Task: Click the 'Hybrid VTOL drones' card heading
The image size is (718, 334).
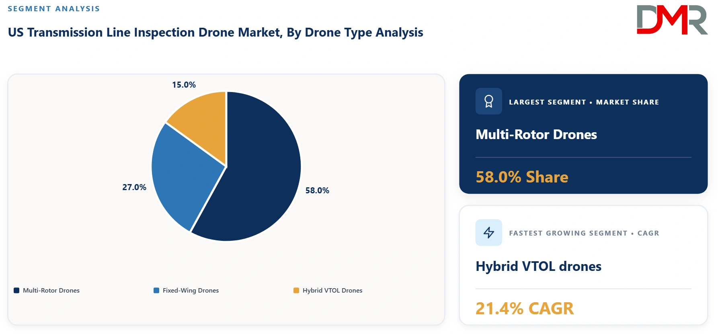Action: [x=538, y=266]
